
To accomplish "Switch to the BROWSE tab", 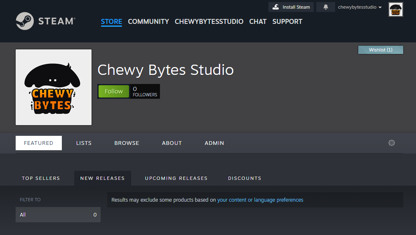I will coord(127,143).
